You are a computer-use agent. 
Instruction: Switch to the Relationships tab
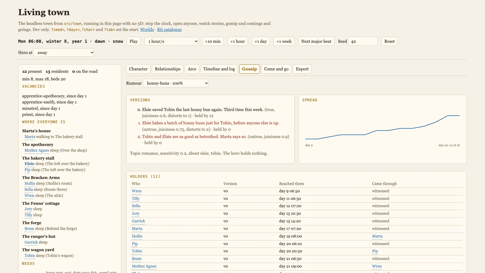(x=168, y=69)
